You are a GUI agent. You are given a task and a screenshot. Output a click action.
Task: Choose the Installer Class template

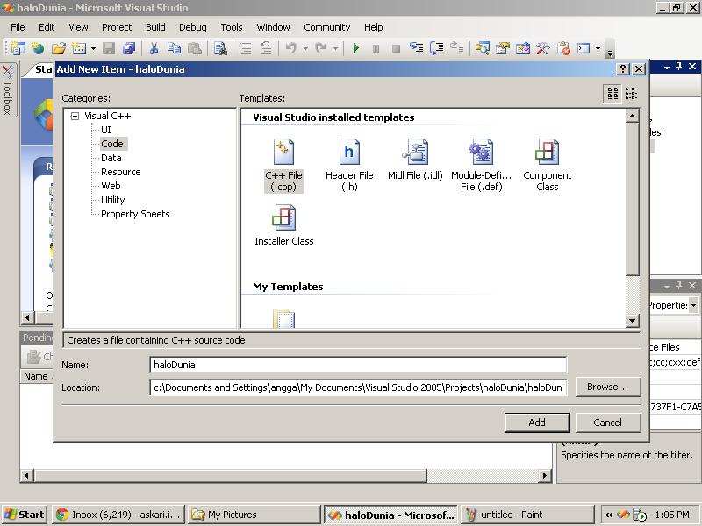(283, 225)
